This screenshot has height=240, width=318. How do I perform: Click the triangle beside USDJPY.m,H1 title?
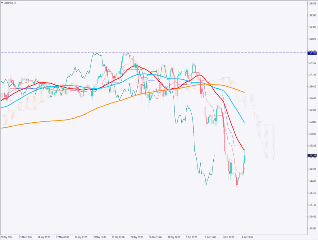2,2
